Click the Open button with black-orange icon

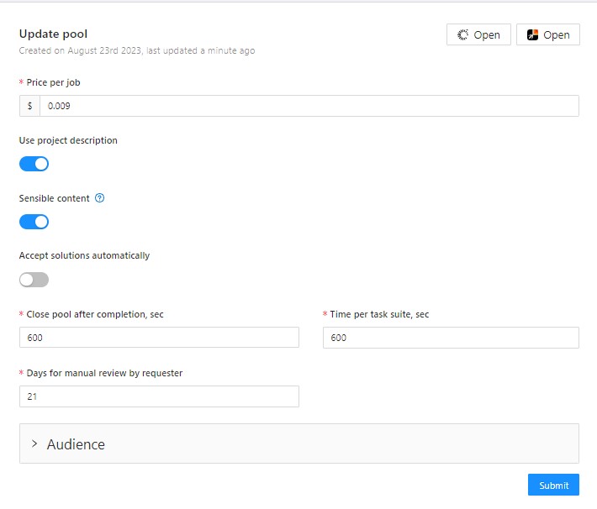(x=547, y=34)
